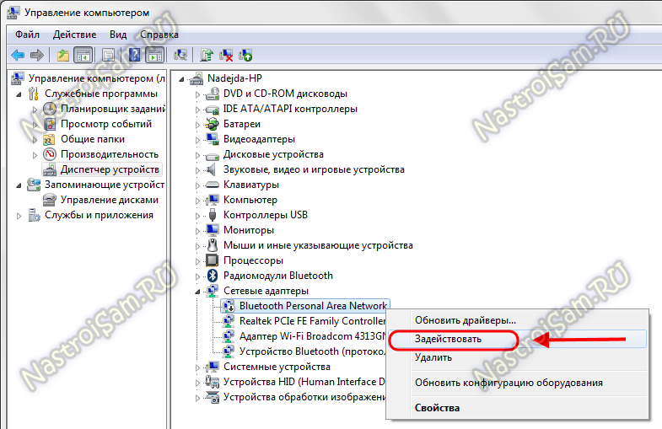Image resolution: width=662 pixels, height=429 pixels.
Task: Click the Процессоры chip icon
Action: coord(213,260)
